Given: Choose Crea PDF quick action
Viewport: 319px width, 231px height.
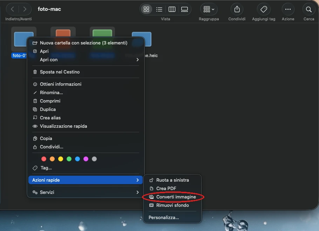Looking at the screenshot, I should point(172,189).
